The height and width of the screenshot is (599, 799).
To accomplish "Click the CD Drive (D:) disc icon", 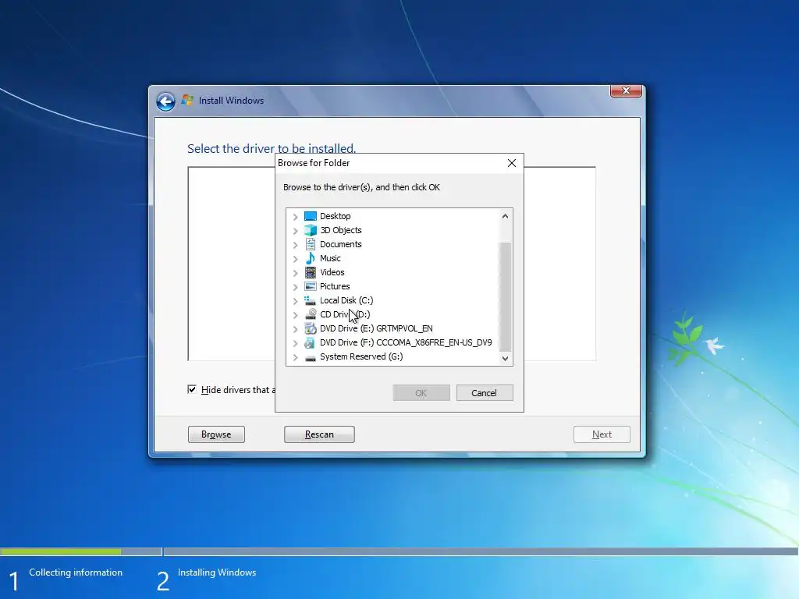I will point(311,314).
